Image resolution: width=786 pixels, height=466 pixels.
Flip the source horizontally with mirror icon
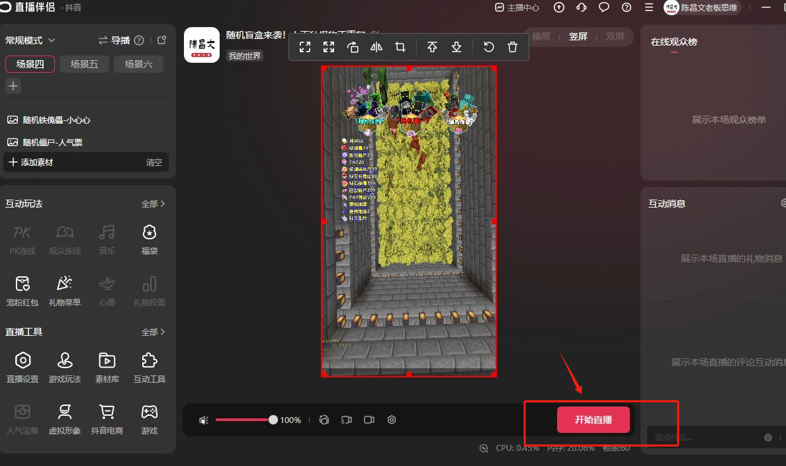click(376, 47)
